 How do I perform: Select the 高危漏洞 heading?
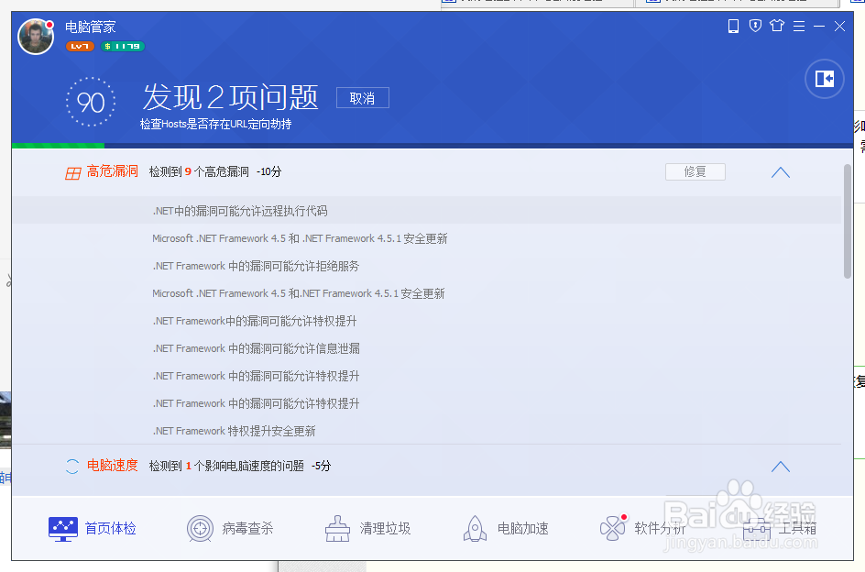coord(113,171)
